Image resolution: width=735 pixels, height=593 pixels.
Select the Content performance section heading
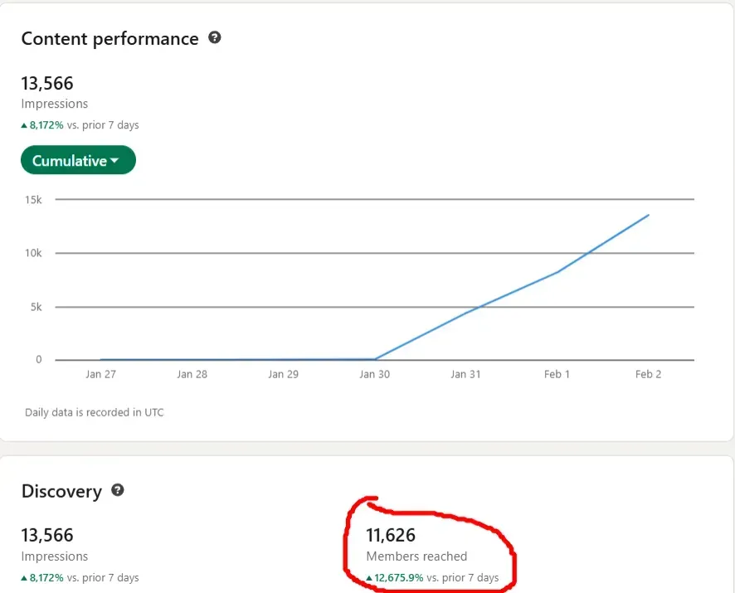(x=110, y=38)
